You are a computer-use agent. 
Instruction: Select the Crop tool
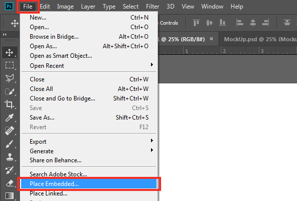pyautogui.click(x=10, y=104)
